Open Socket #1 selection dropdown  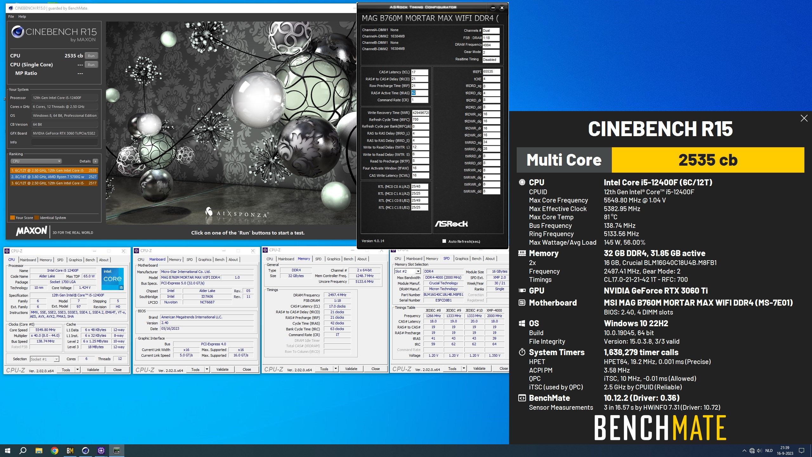pyautogui.click(x=44, y=359)
